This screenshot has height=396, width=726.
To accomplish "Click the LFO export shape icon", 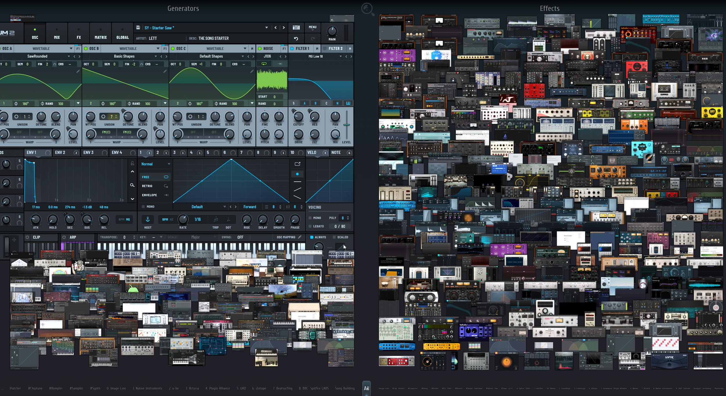I will 297,164.
